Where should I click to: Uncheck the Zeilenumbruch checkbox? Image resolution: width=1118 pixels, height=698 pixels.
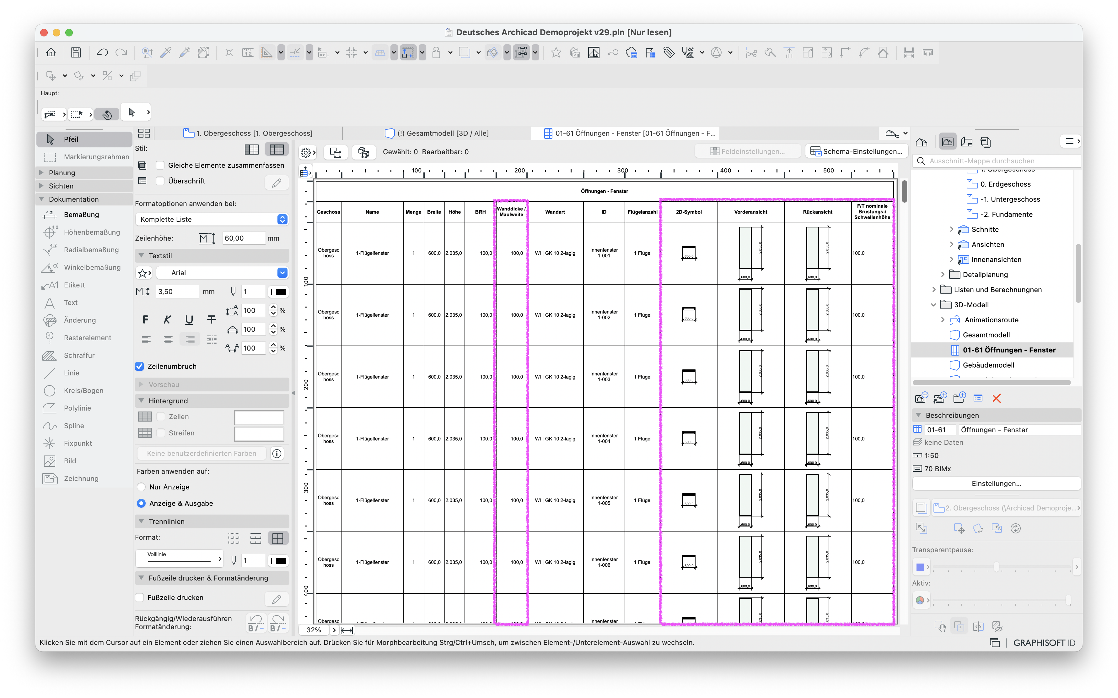click(139, 366)
